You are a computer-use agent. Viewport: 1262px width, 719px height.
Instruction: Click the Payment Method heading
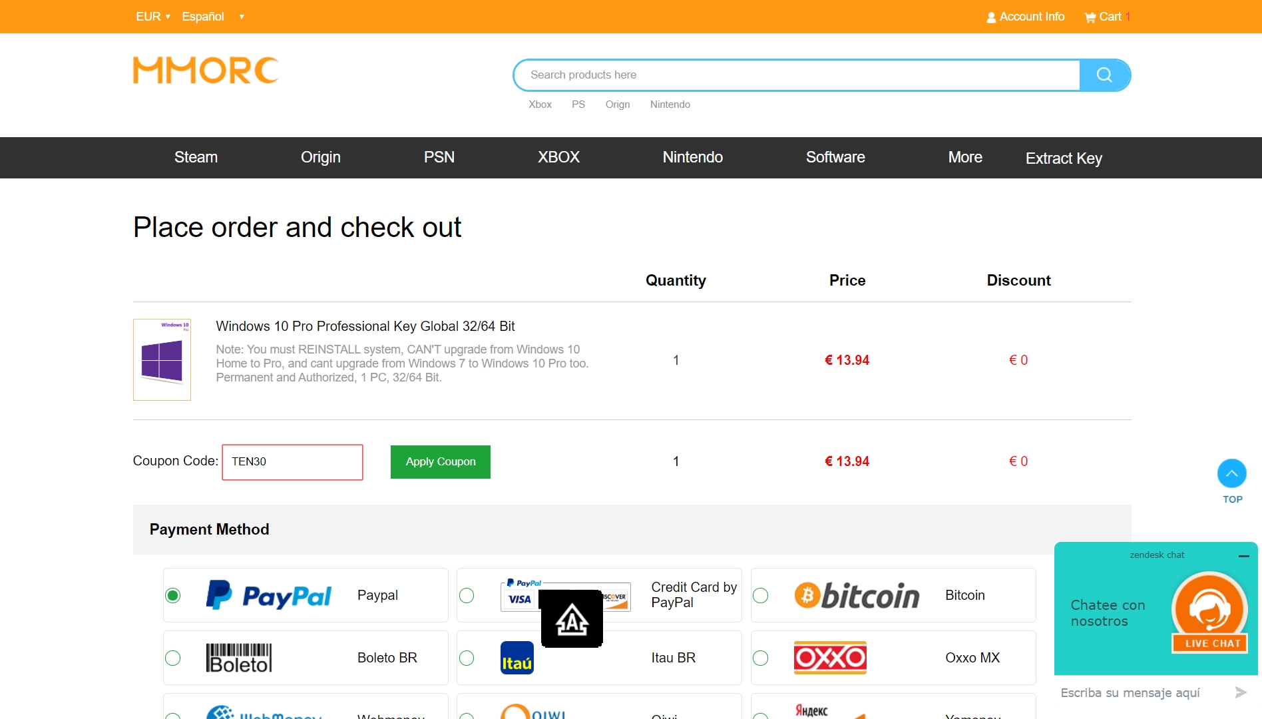click(209, 529)
